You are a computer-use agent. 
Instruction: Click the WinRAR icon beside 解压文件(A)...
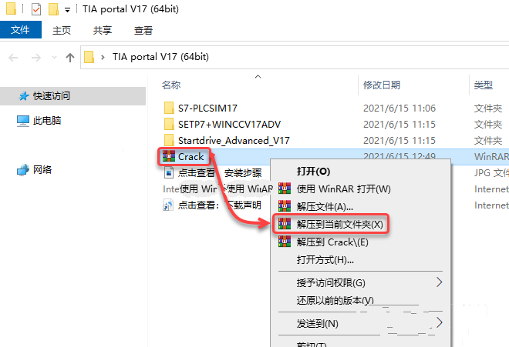click(285, 206)
